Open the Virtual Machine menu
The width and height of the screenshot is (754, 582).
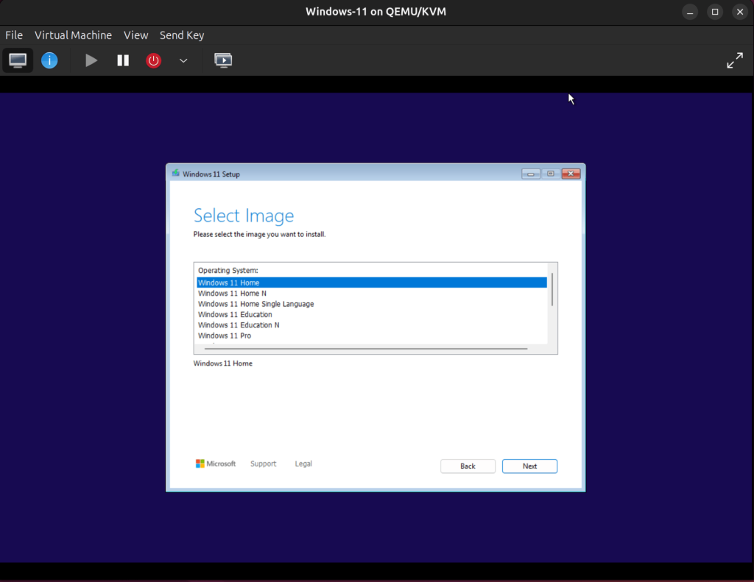(73, 35)
